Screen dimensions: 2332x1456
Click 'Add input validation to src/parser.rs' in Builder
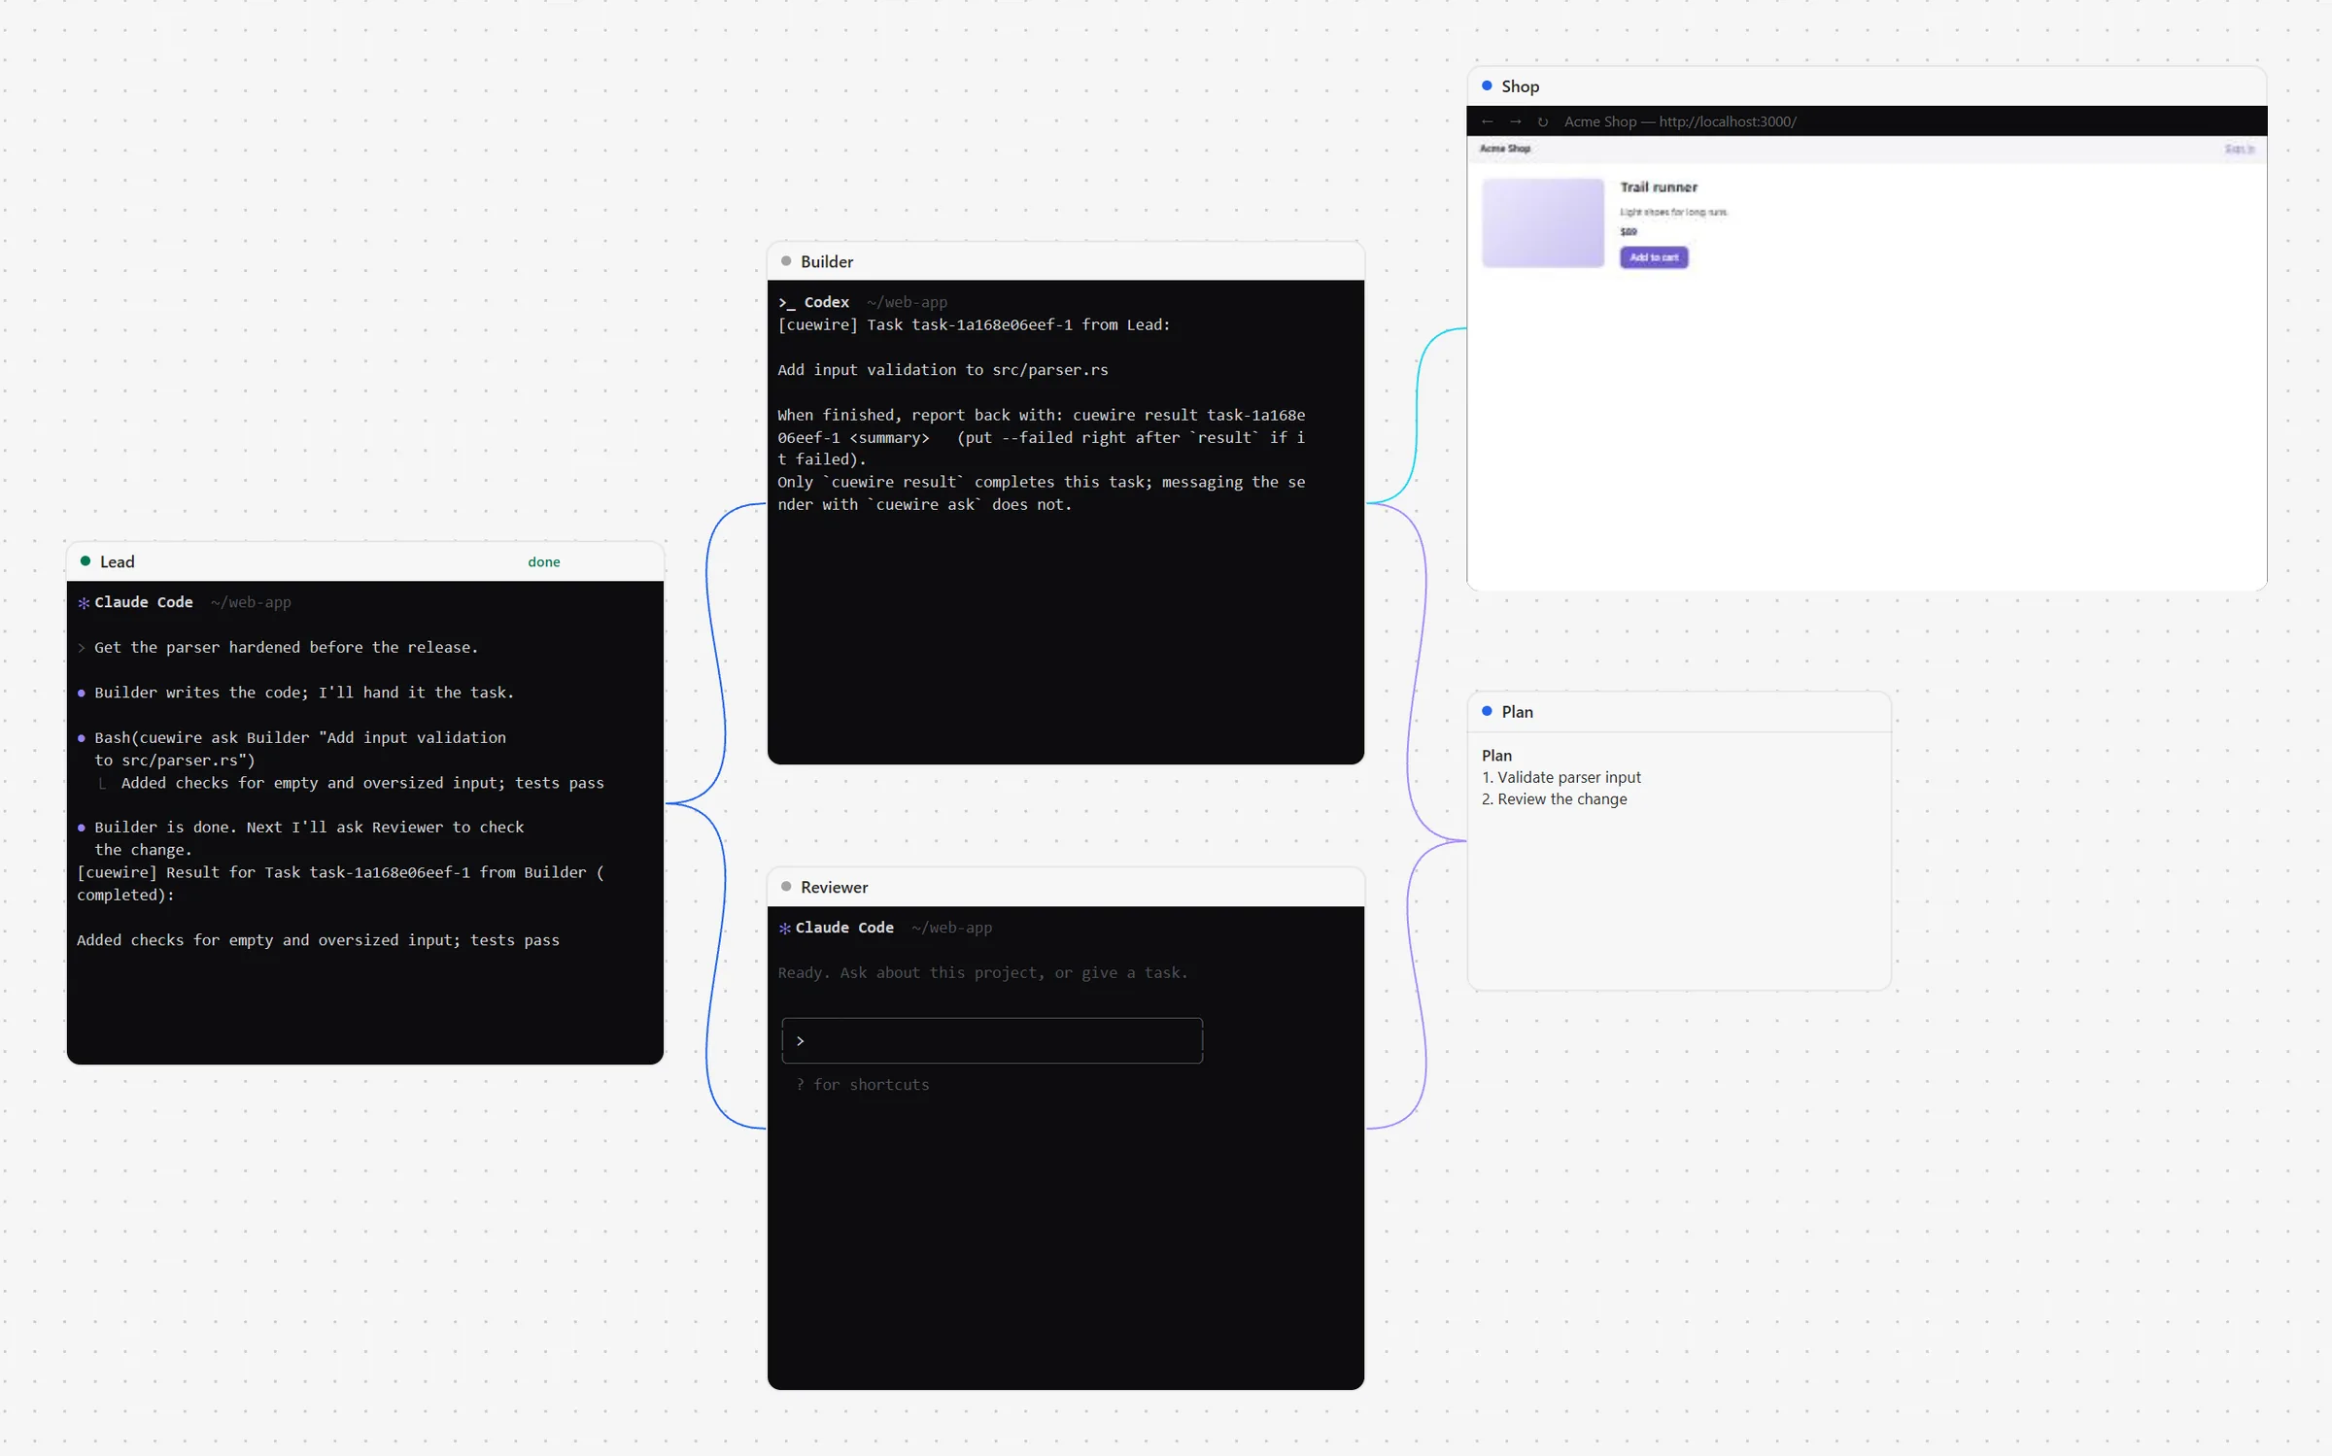[x=943, y=369]
